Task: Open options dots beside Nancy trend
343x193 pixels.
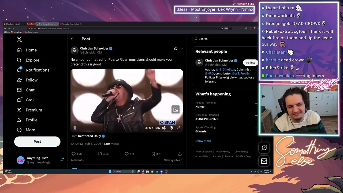Action: click(x=256, y=103)
